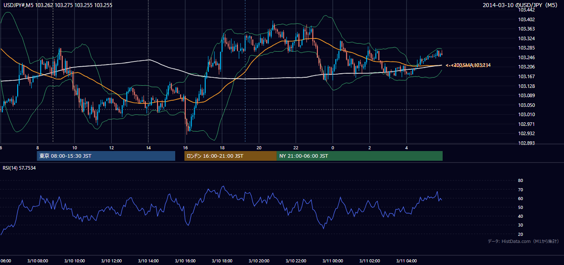Click price axis label 102.932
Screen dimensions: 564x265
tap(526, 133)
